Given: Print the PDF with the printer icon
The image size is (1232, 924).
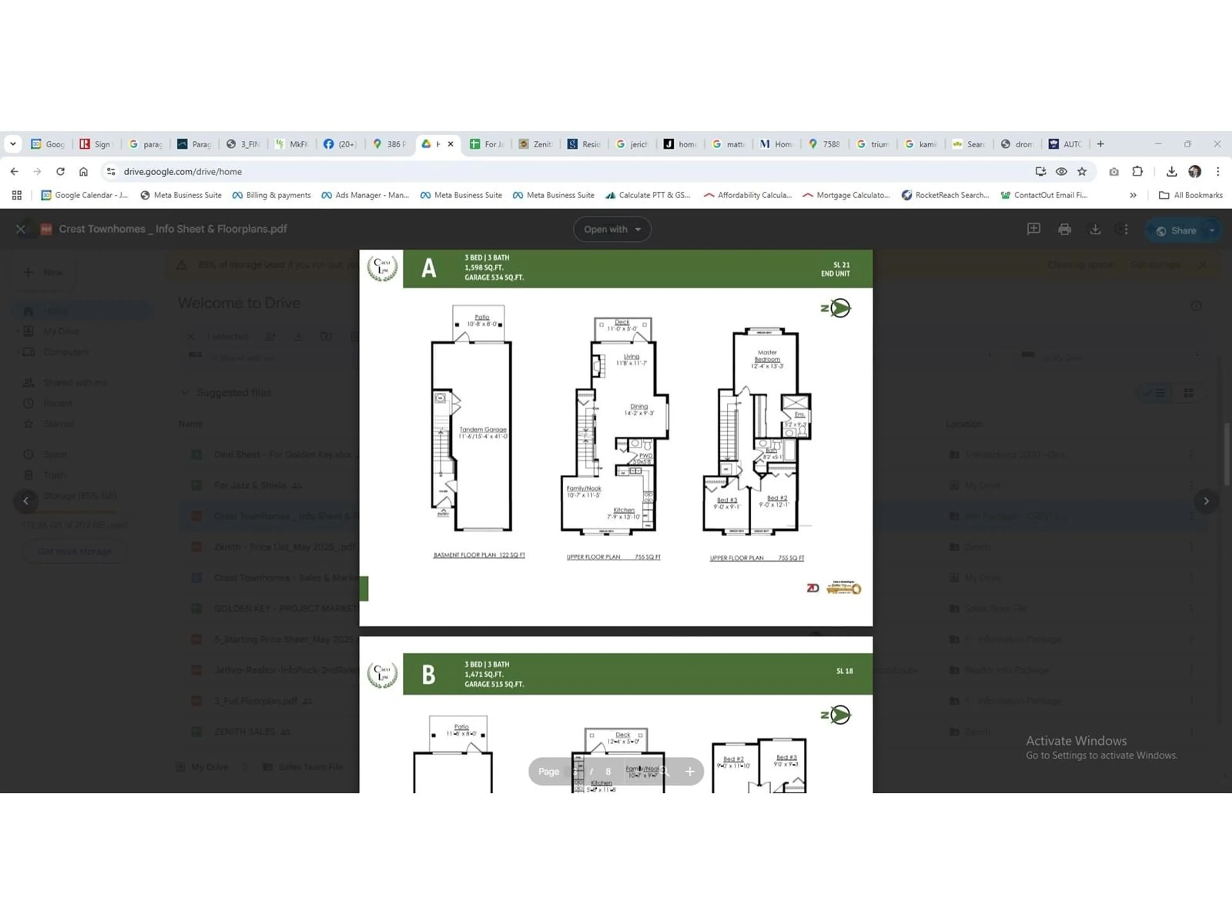Looking at the screenshot, I should [1064, 229].
